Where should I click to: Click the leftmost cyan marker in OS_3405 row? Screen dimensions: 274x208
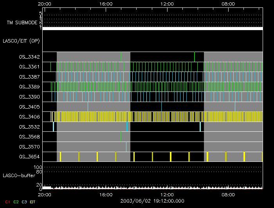88,106
